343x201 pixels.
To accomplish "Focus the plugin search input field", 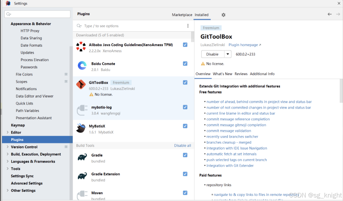I will tap(133, 26).
